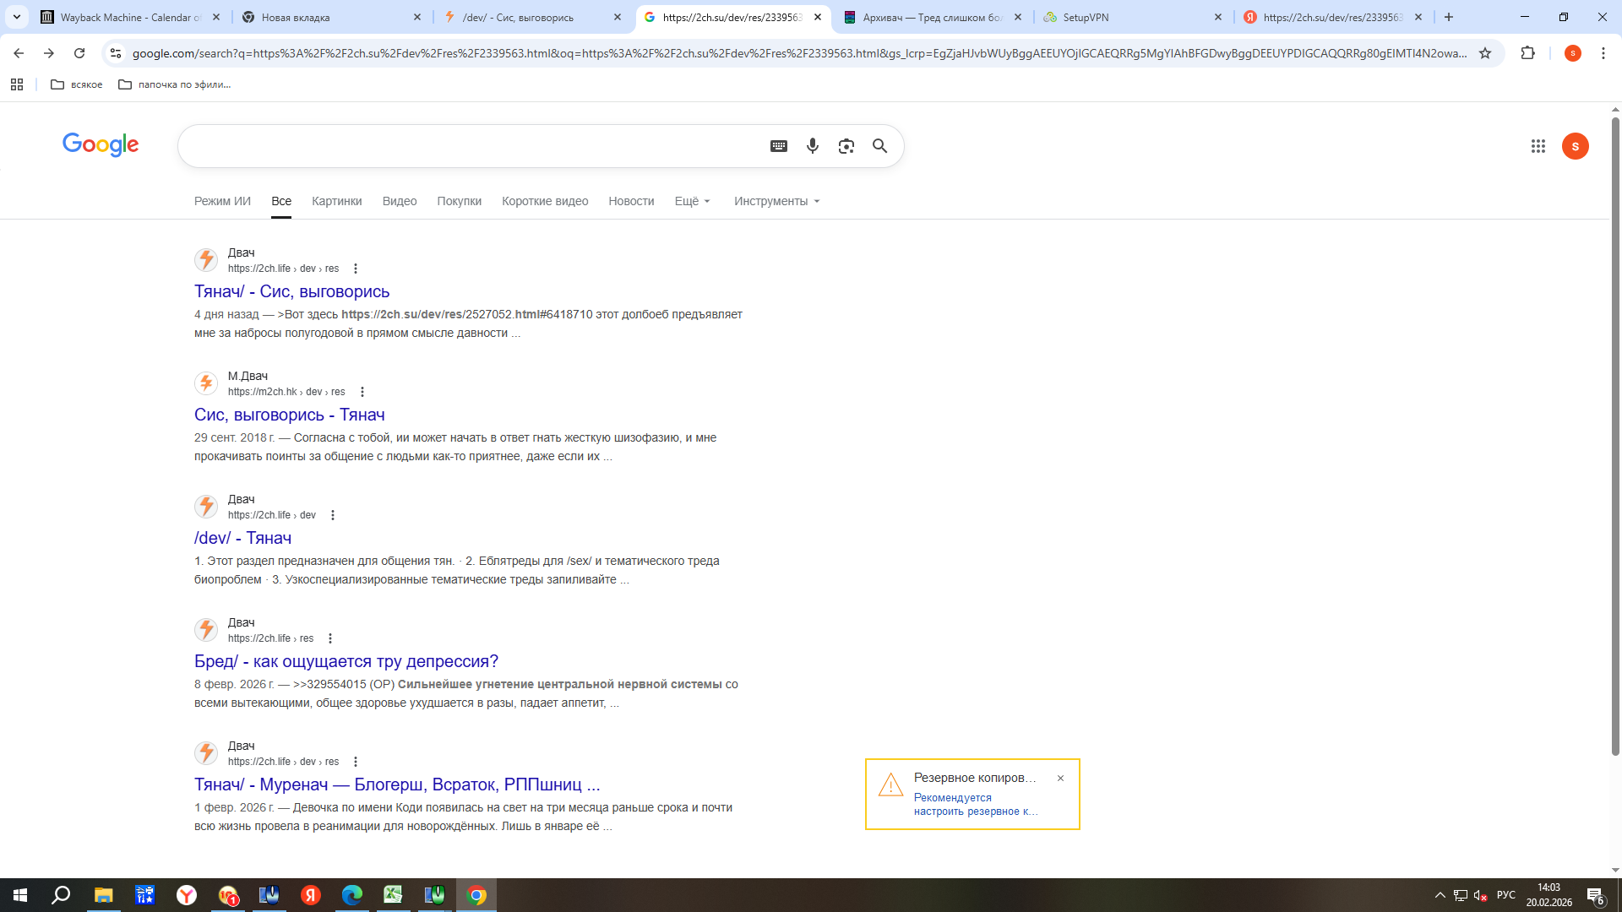Click the magnifier search button

point(880,146)
